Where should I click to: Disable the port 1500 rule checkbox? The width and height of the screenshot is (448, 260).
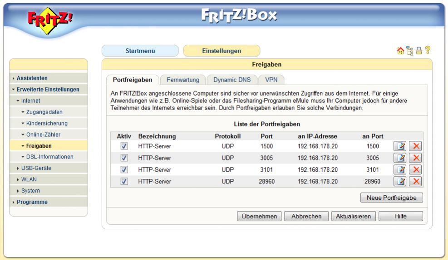tap(124, 146)
